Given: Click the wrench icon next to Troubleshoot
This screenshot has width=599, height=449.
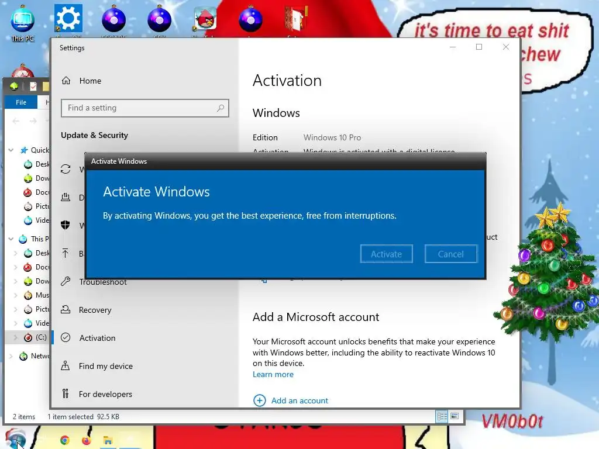Looking at the screenshot, I should 66,282.
